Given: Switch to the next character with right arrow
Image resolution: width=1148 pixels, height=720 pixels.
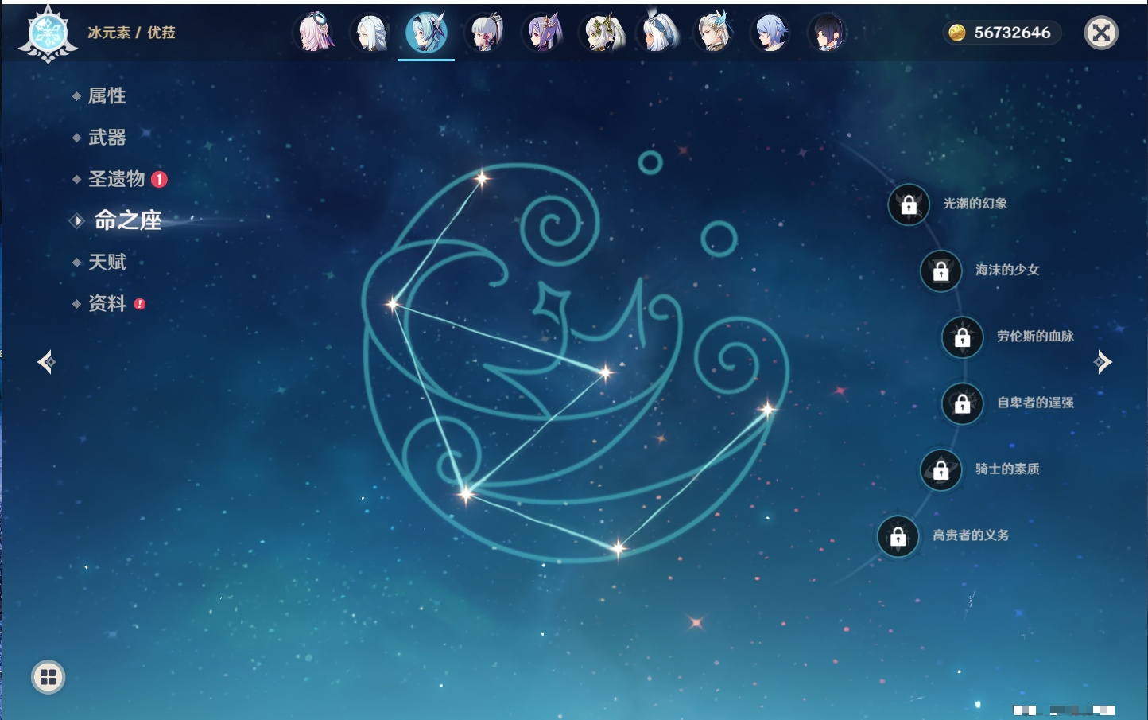Looking at the screenshot, I should point(1103,362).
